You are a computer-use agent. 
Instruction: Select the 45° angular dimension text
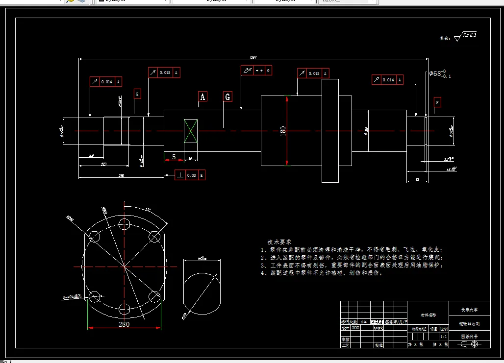[x=148, y=210]
